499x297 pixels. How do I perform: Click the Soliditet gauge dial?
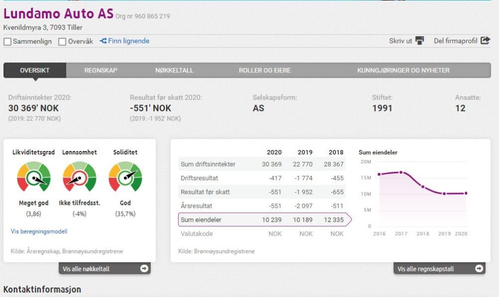125,176
